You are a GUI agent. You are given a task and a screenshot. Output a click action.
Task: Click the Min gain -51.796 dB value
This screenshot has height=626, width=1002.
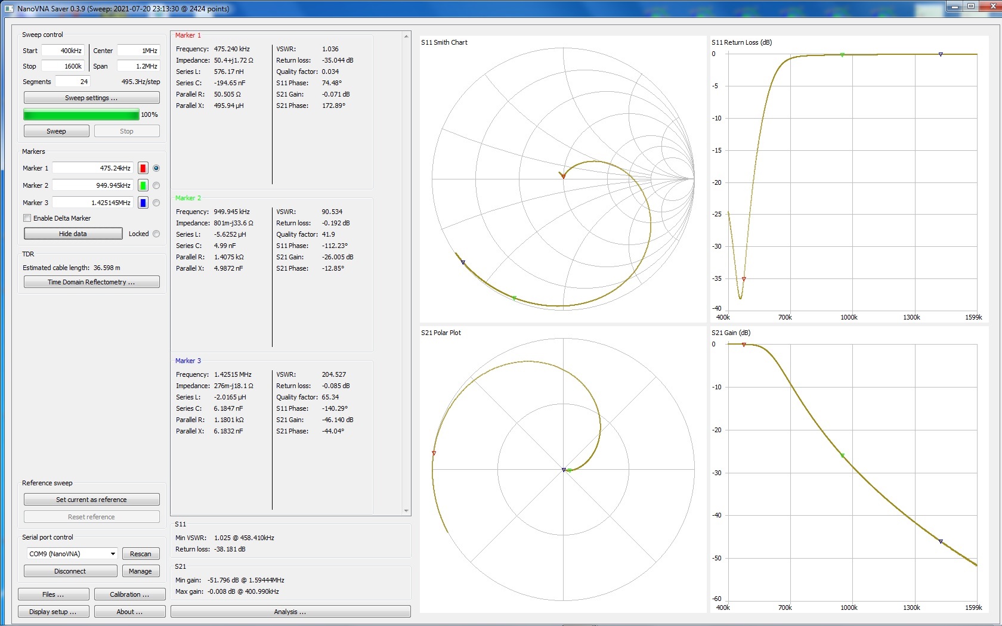click(246, 580)
